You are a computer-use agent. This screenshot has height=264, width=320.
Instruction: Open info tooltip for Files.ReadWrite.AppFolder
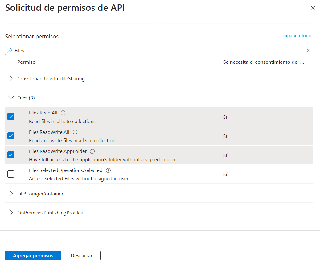[x=92, y=151]
